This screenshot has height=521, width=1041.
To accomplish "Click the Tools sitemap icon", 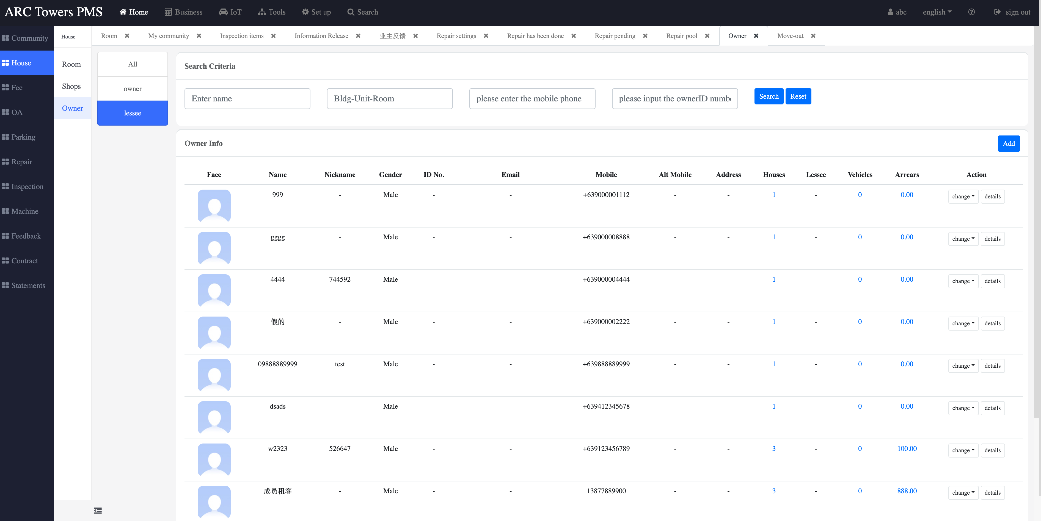I will (x=262, y=12).
